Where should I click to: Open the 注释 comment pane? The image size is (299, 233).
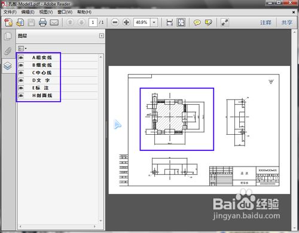pos(266,22)
